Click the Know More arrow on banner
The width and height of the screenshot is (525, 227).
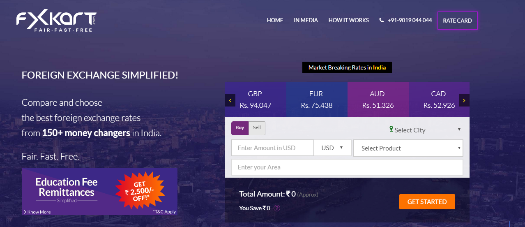coord(25,212)
